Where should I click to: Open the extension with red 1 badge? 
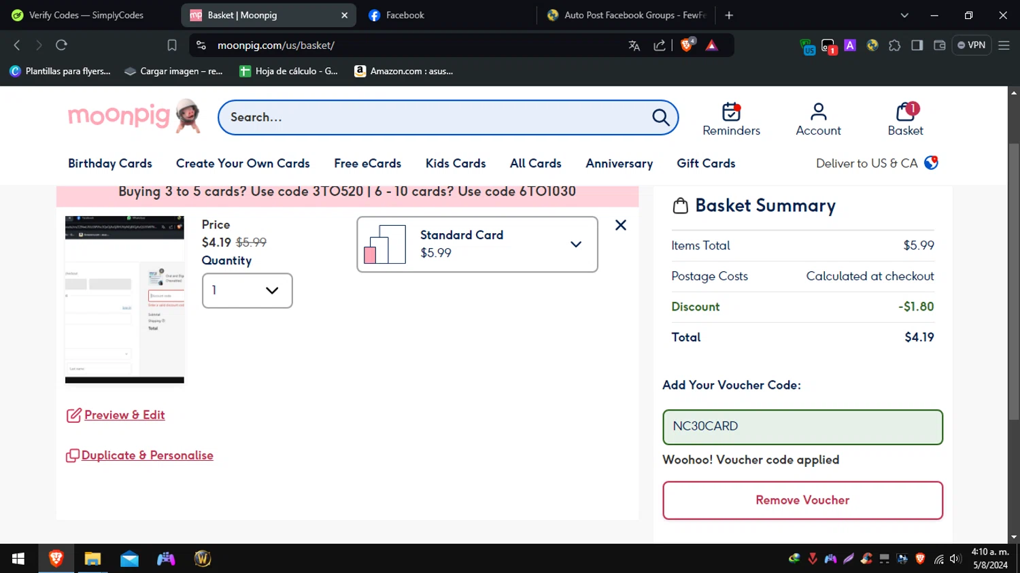pyautogui.click(x=829, y=46)
